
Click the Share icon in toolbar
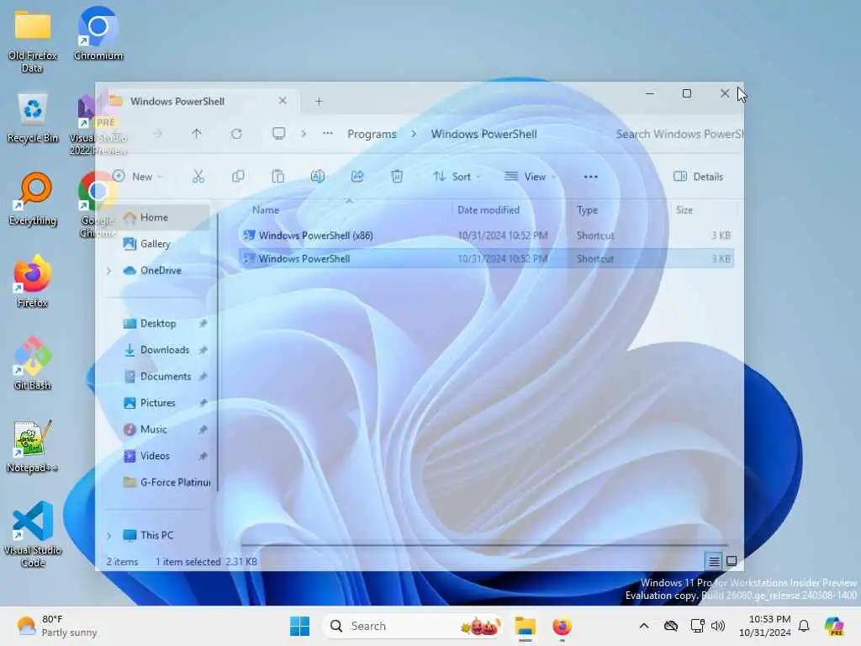click(357, 177)
